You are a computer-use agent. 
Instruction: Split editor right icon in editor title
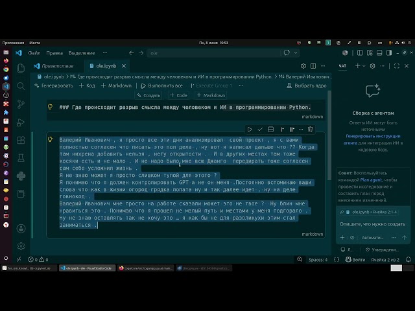click(313, 66)
